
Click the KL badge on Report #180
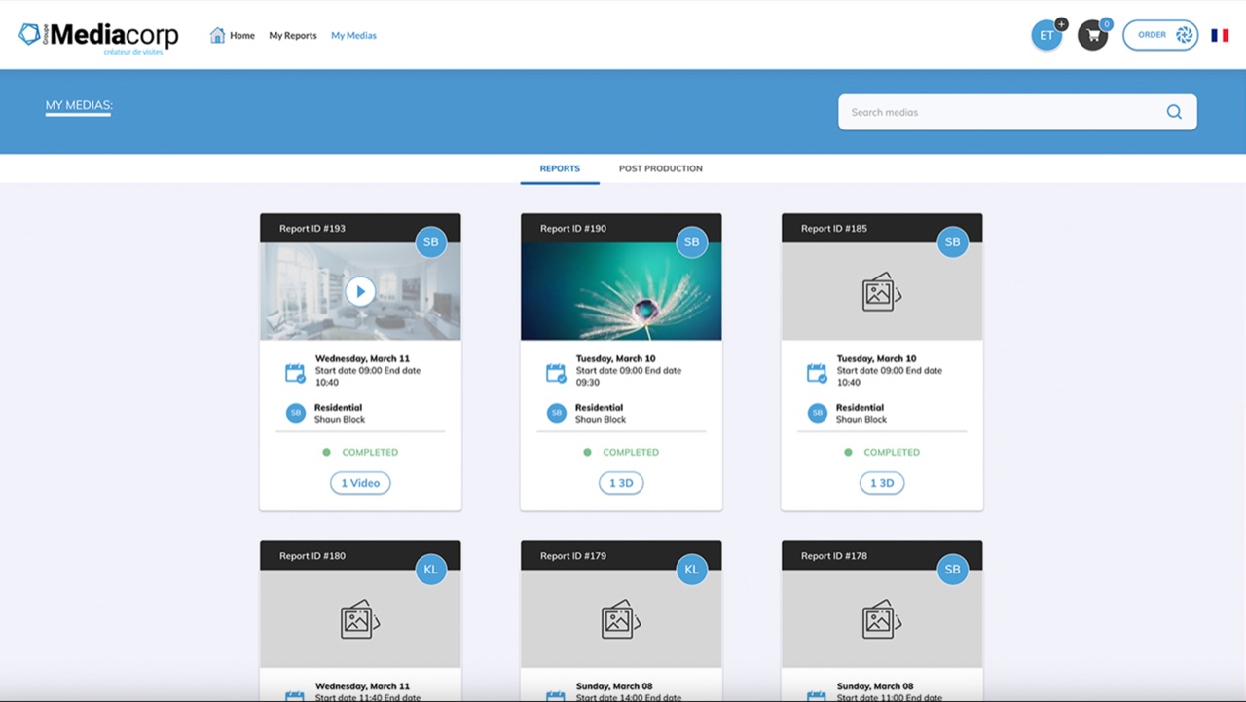431,570
